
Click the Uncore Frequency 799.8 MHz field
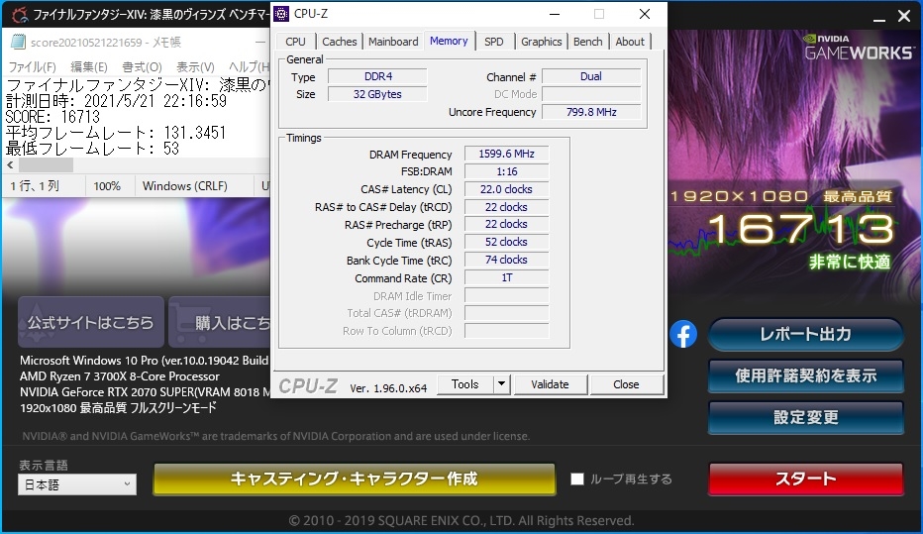click(591, 112)
